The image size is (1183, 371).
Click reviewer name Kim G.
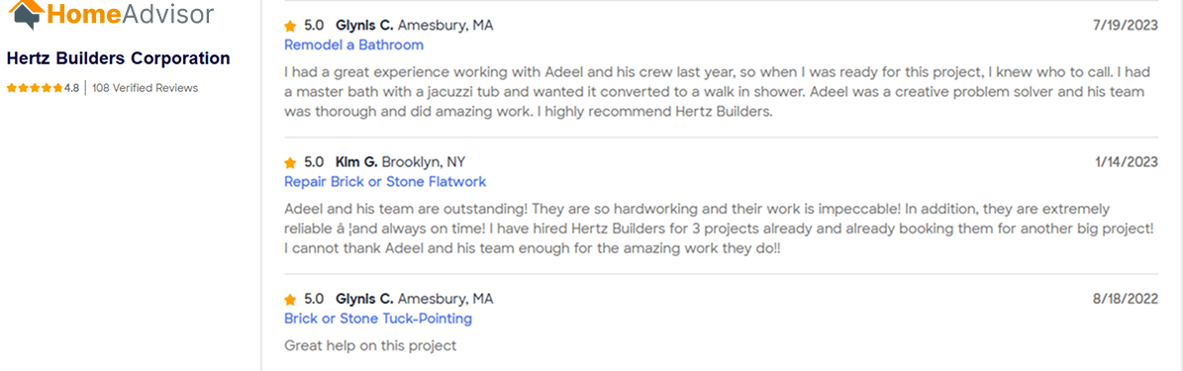coord(356,162)
